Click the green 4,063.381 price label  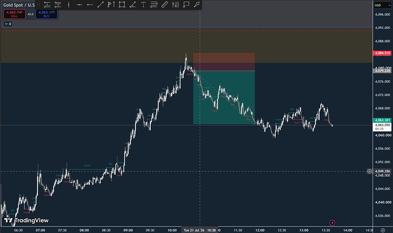tap(382, 120)
